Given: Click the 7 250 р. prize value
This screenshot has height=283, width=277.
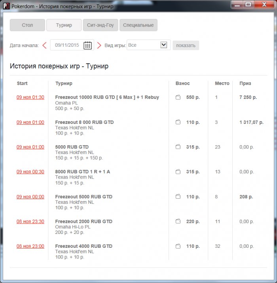Looking at the screenshot, I should (248, 97).
